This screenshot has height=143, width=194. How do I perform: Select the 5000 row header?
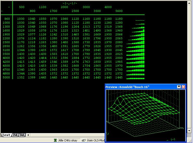pyautogui.click(x=6, y=77)
